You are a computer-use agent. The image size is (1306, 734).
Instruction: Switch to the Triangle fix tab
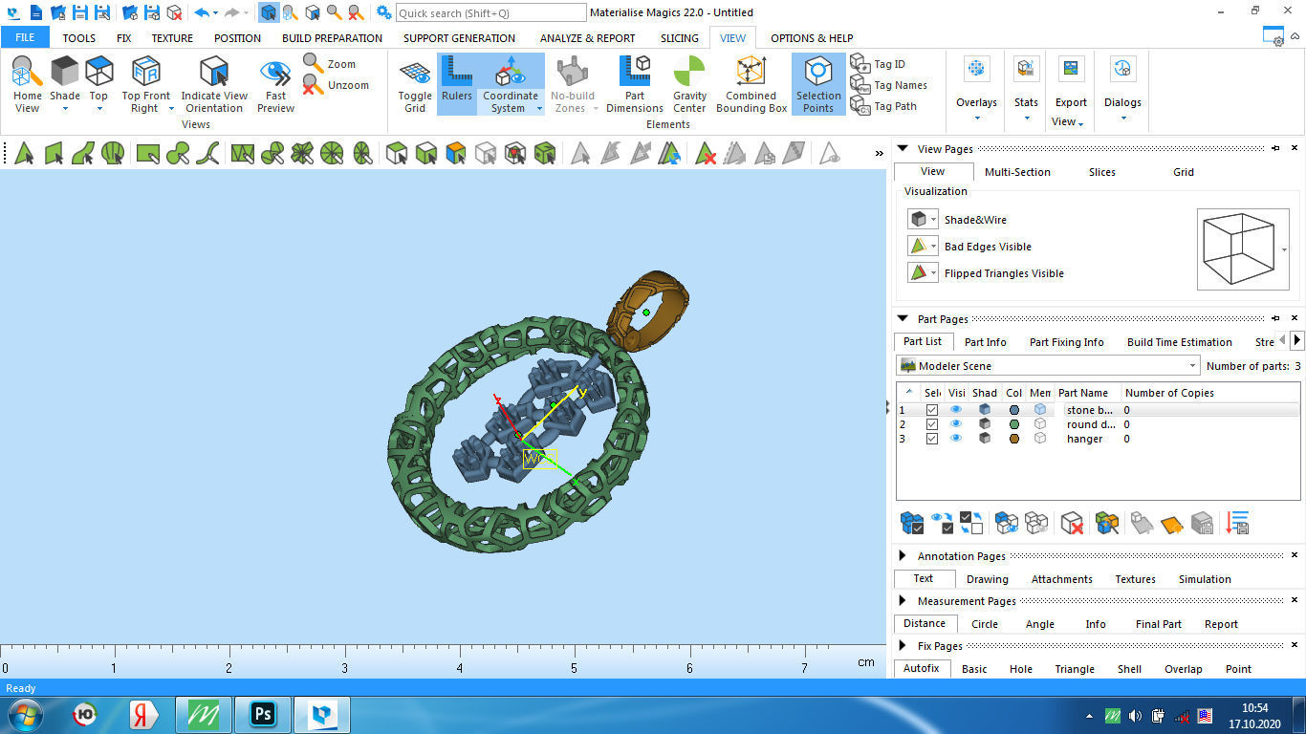[x=1075, y=669]
